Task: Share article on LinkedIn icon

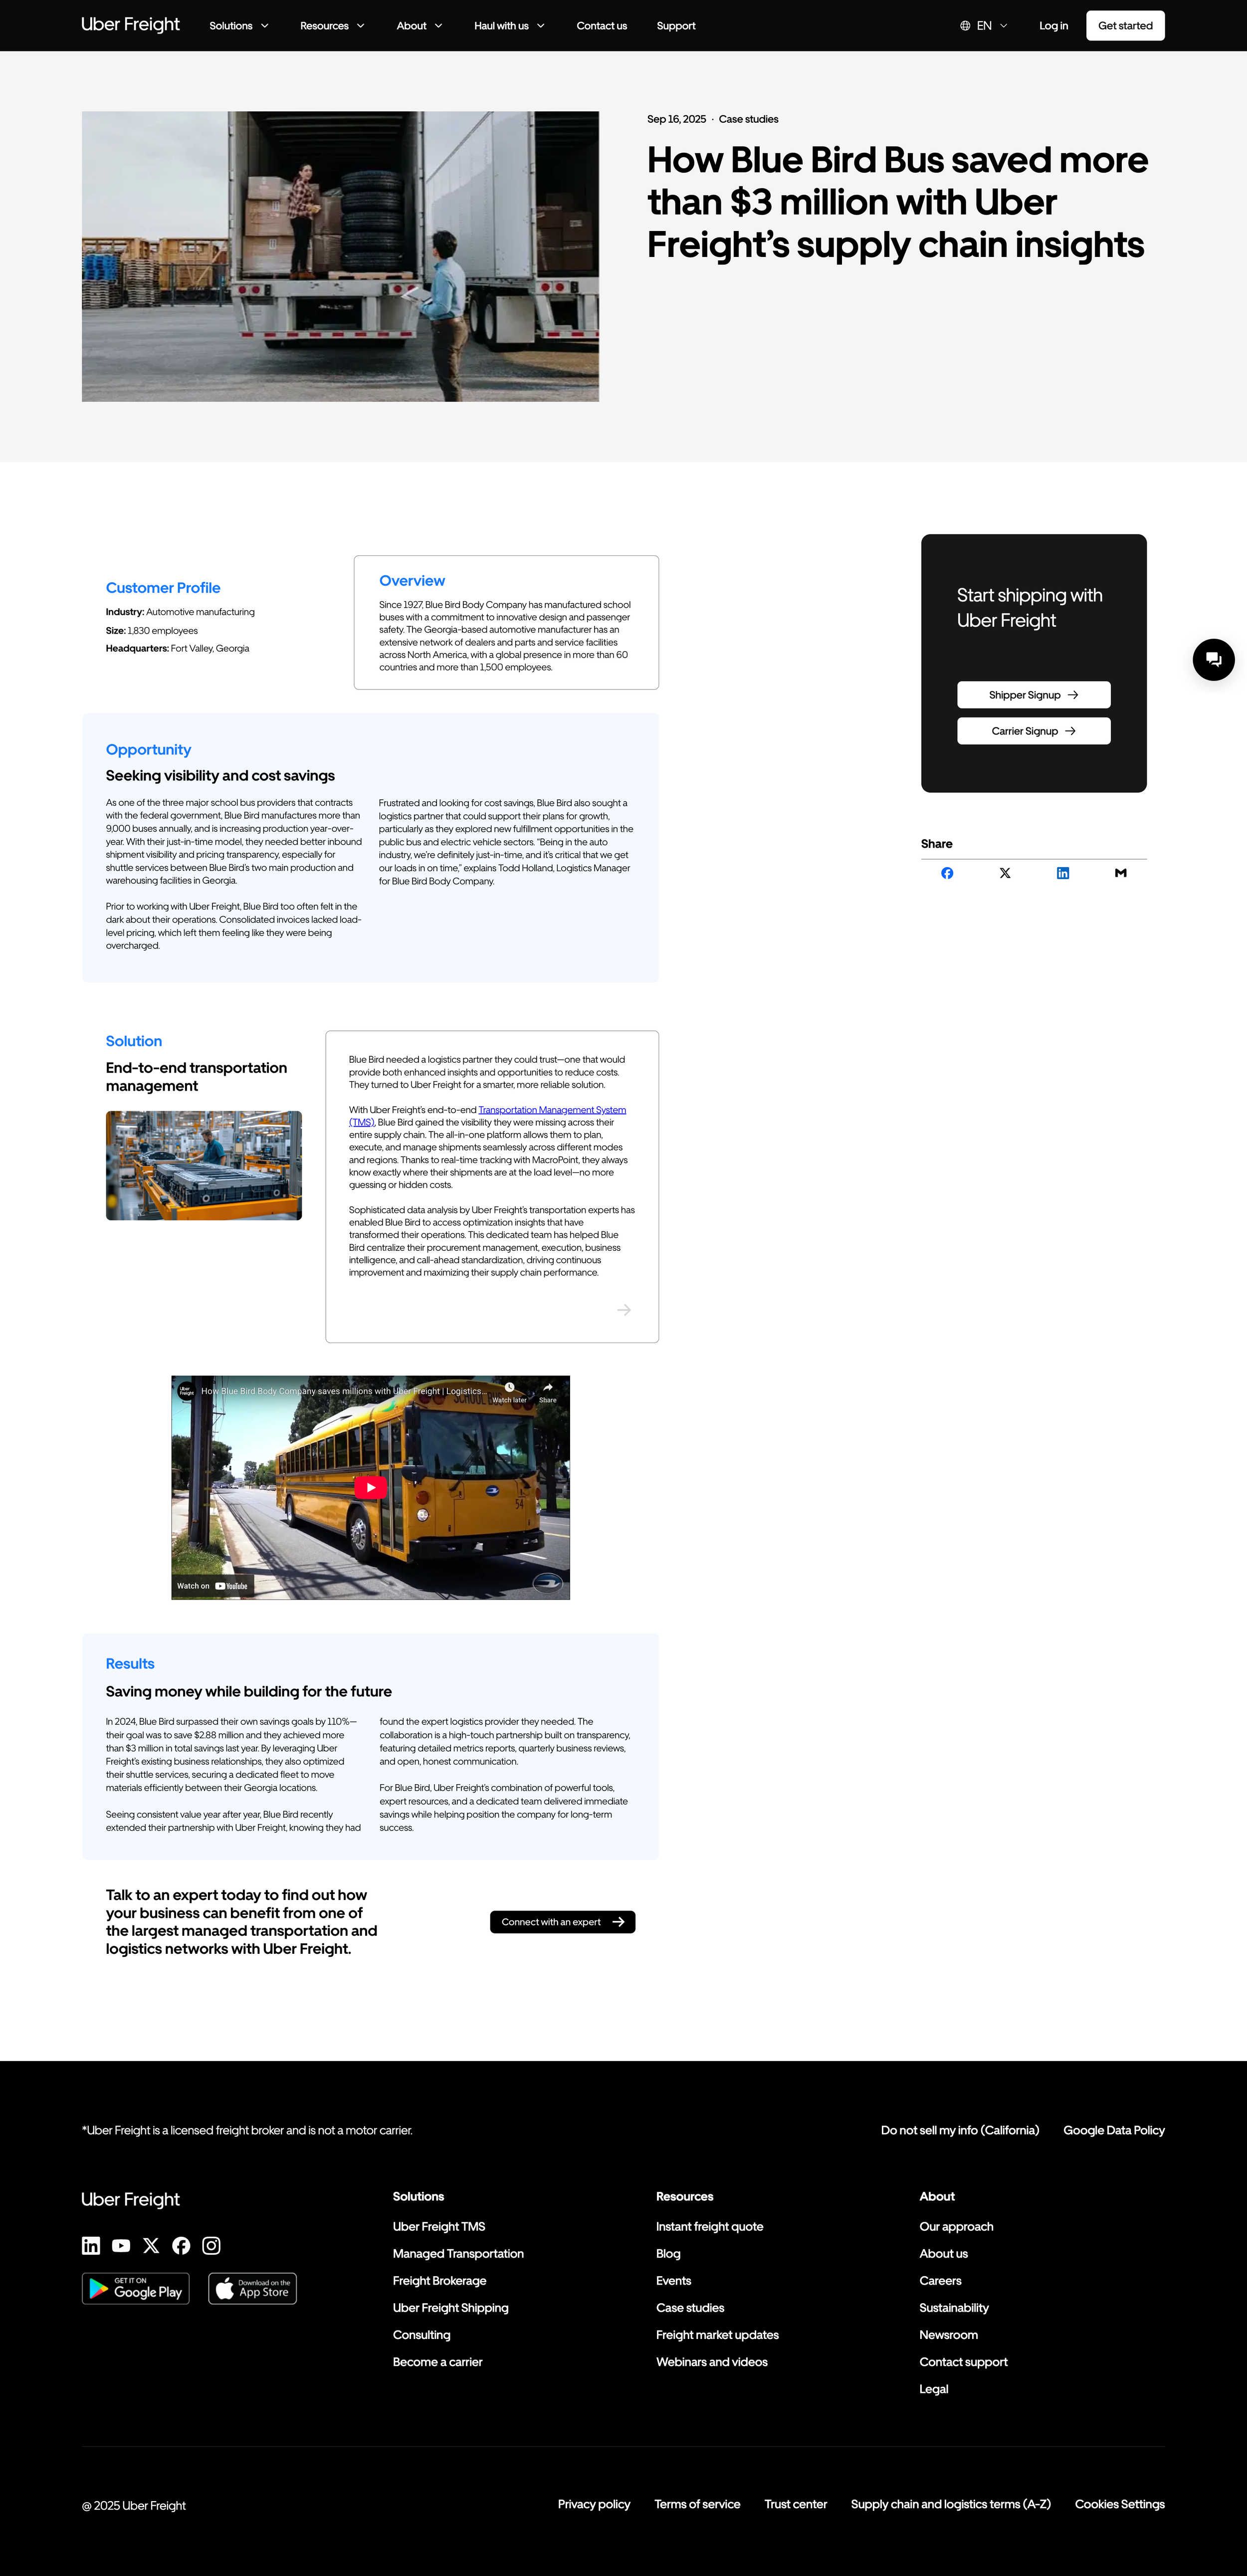Action: click(x=1063, y=873)
